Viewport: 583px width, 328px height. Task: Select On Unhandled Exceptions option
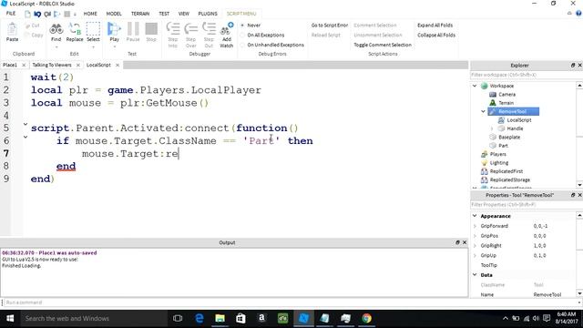(x=271, y=45)
